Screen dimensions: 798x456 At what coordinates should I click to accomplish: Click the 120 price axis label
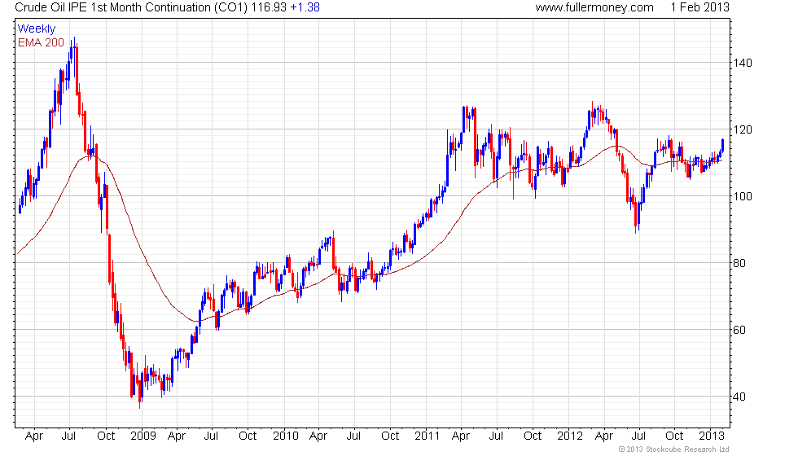(742, 129)
